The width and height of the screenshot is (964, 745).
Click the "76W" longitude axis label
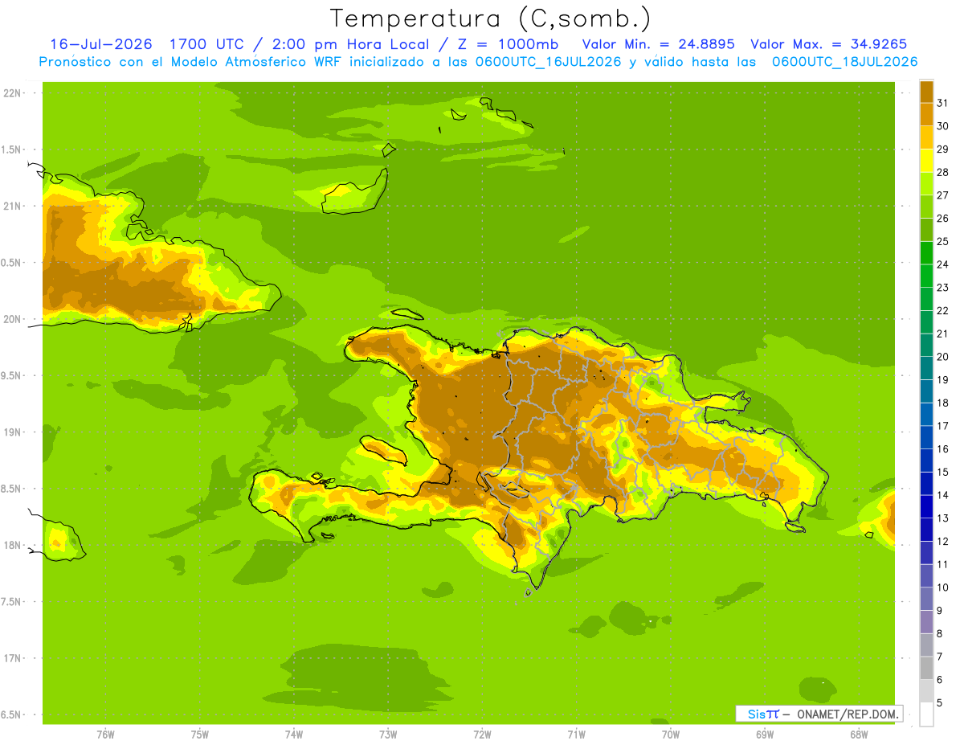click(105, 735)
